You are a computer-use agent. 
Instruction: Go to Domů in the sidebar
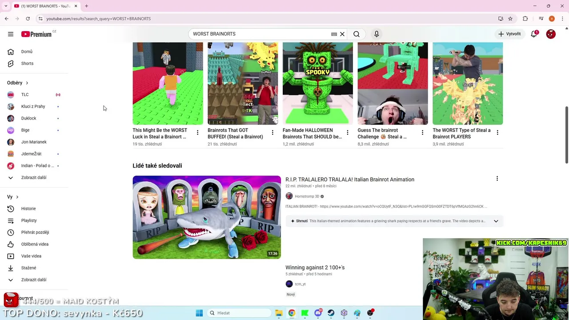click(35, 52)
